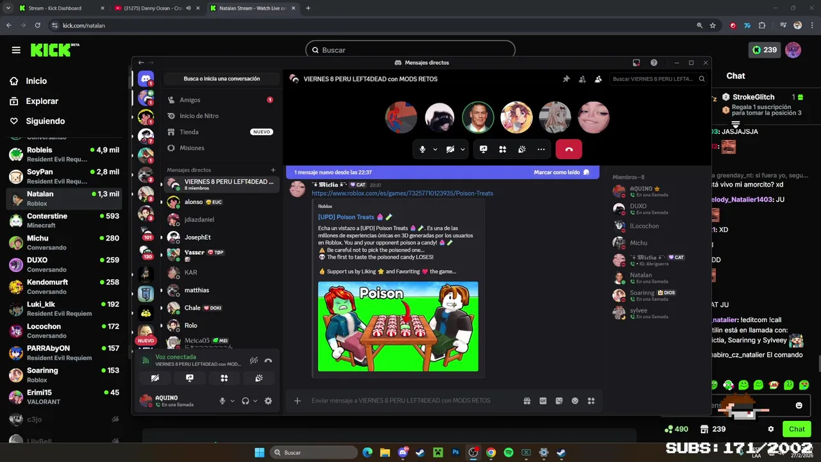821x462 pixels.
Task: Deafen with headphone icon in user panel
Action: pyautogui.click(x=245, y=401)
